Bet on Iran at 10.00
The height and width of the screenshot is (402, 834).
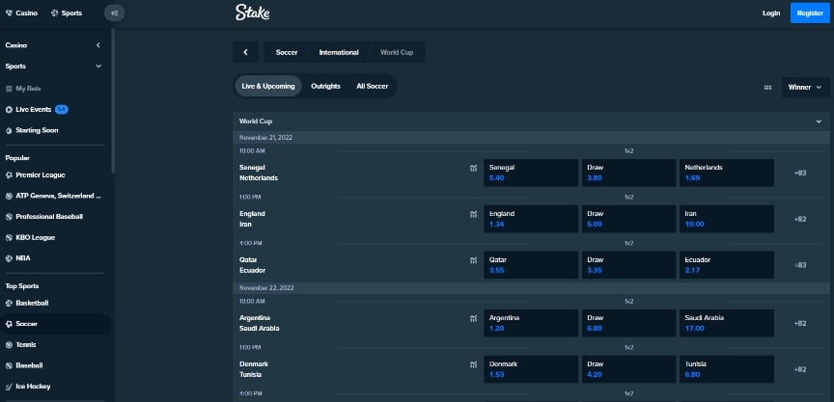[727, 219]
